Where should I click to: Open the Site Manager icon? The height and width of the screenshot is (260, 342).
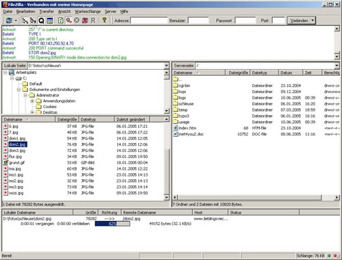coord(9,21)
